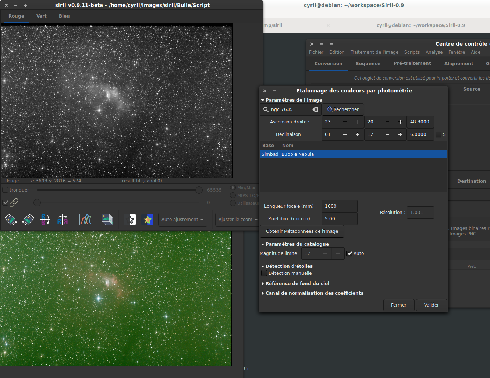
Task: Click the upper cut-off slider handle
Action: (x=199, y=190)
